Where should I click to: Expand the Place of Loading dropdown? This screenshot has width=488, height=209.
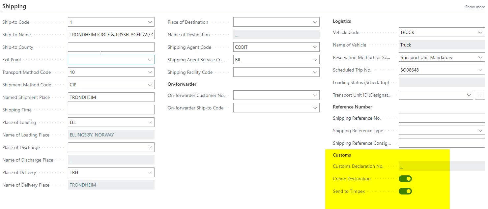(150, 122)
